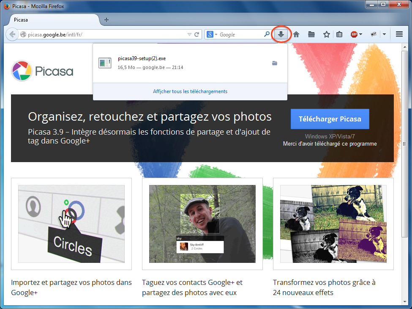Click the vertical scrollbar thumb
The image size is (412, 309).
(404, 144)
